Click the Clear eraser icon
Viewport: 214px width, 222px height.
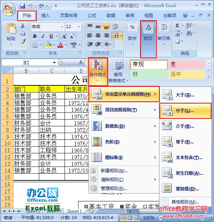click(x=178, y=41)
